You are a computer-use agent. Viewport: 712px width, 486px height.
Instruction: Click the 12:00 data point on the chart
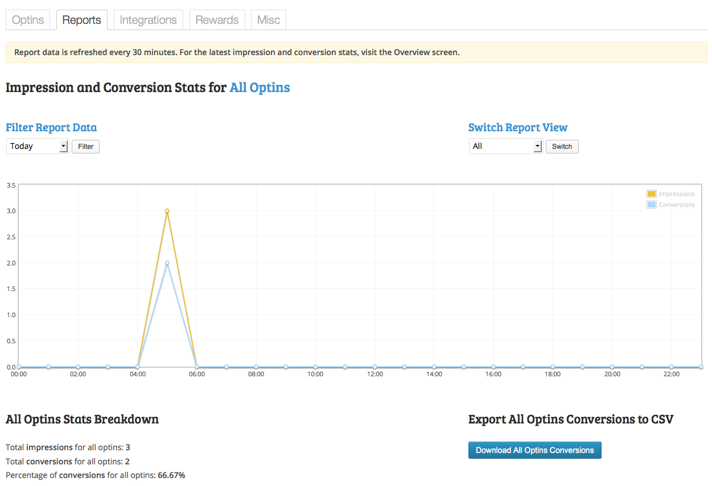pyautogui.click(x=375, y=367)
